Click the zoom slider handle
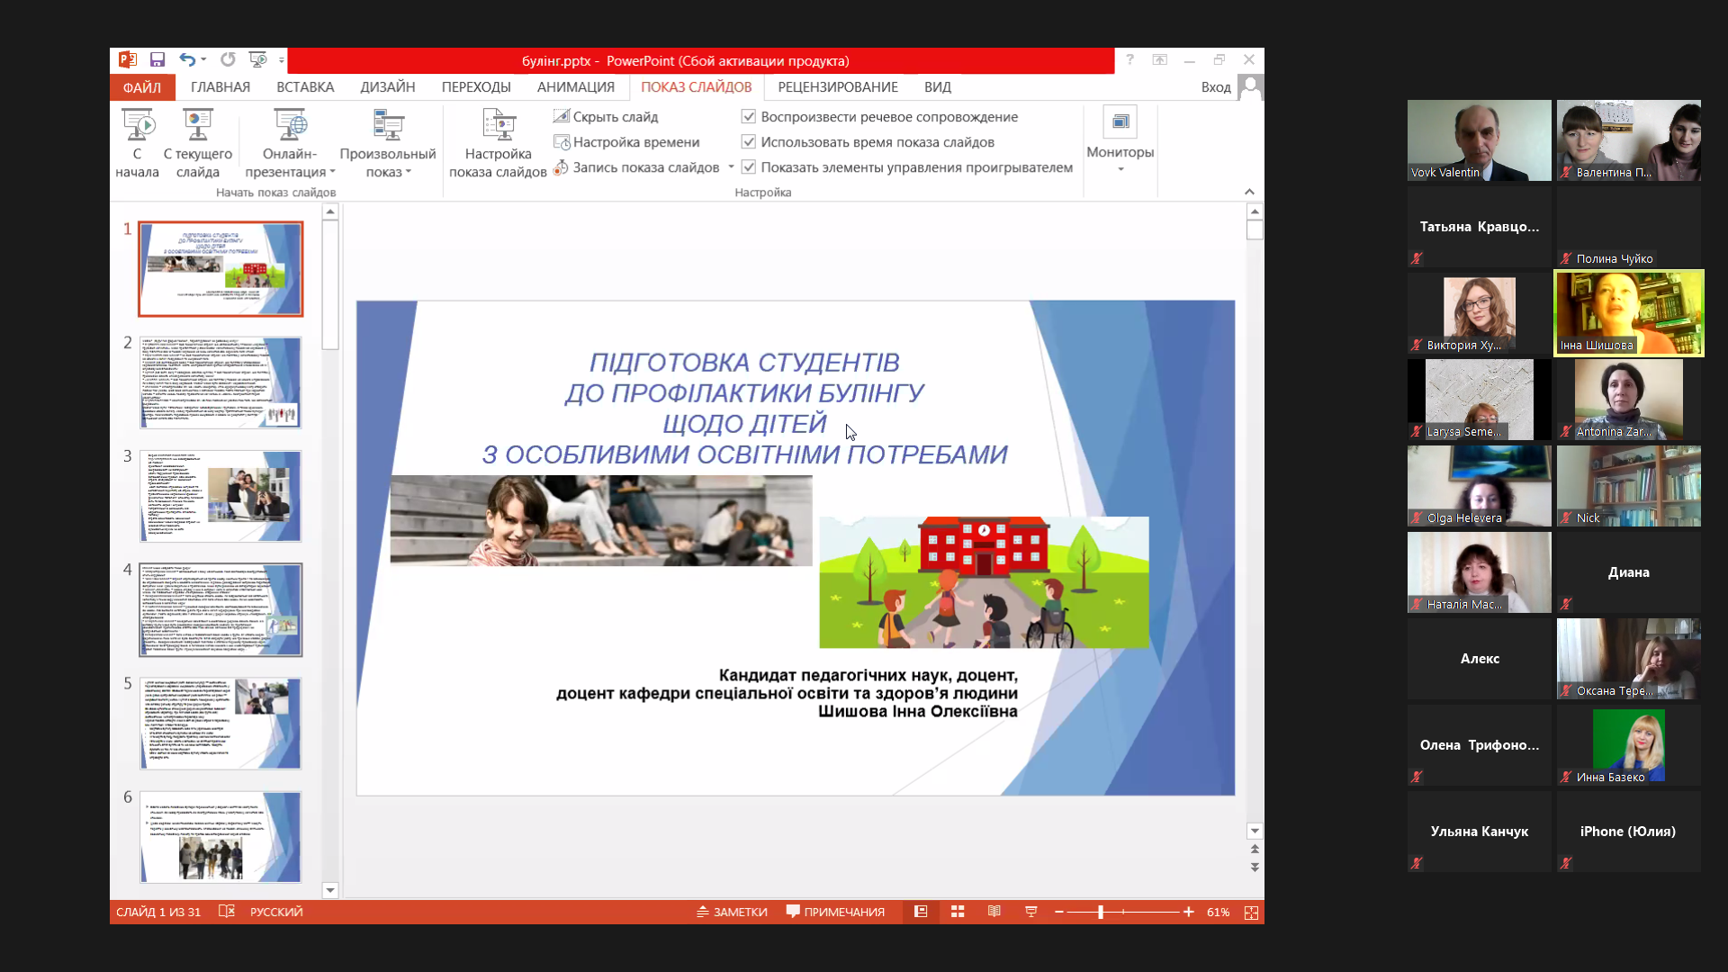The image size is (1728, 972). 1101,913
